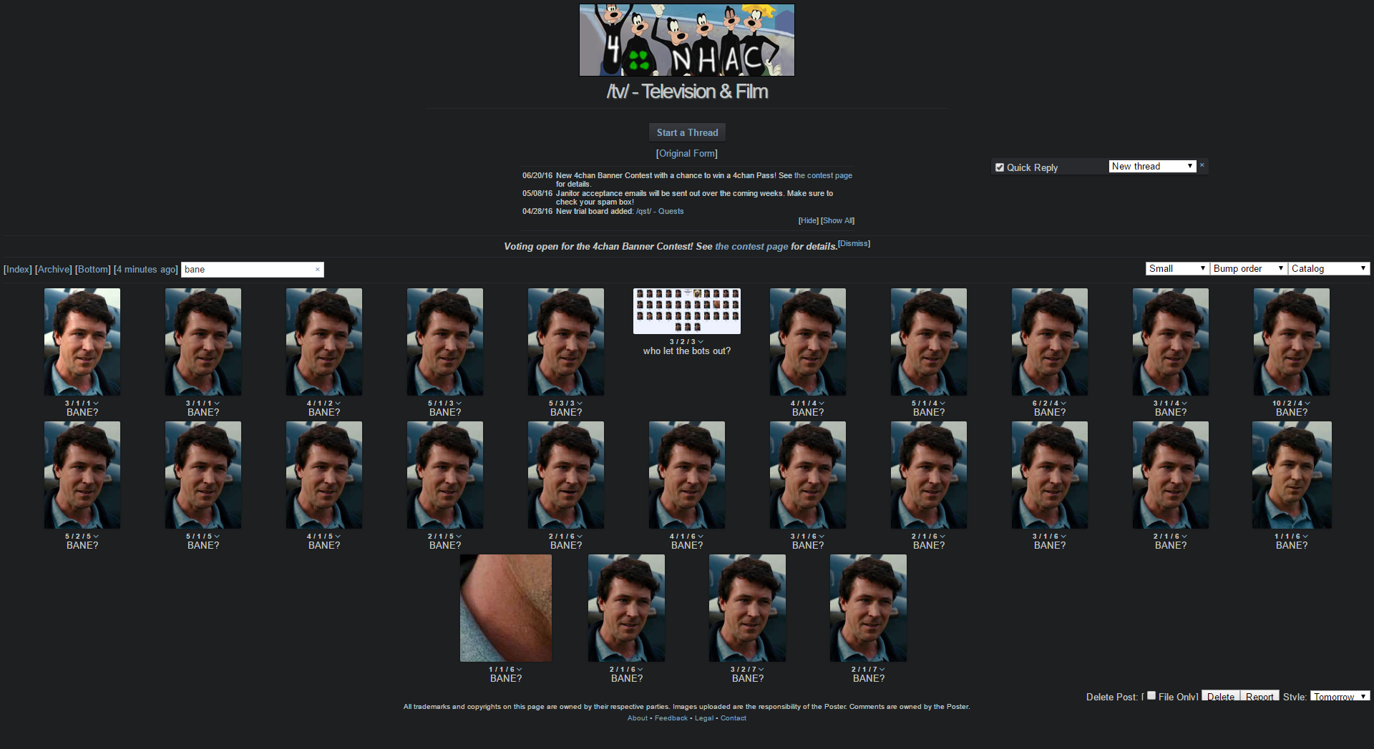This screenshot has width=1374, height=749.
Task: Open thumbnail of thread with stats 4 / 1 / 5
Action: click(324, 475)
